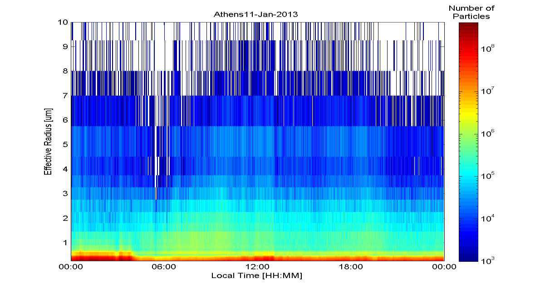
Task: Click the y-axis tick label 8
Action: [65, 71]
